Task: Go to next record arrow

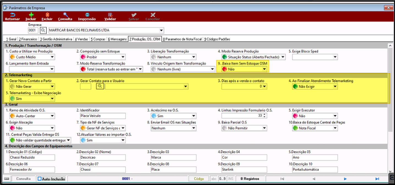Action: (345, 179)
